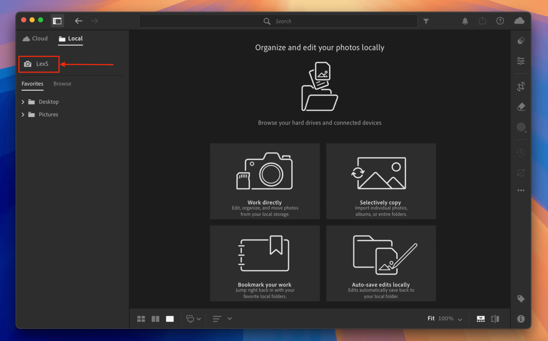Click 'Browse your hard drives and connected devices'

pos(320,123)
